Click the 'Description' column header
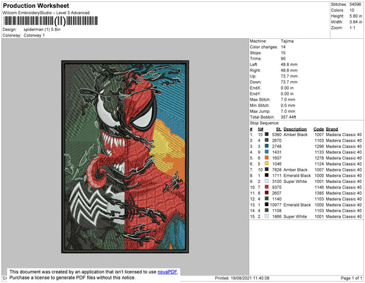The image size is (365, 283). 295,129
